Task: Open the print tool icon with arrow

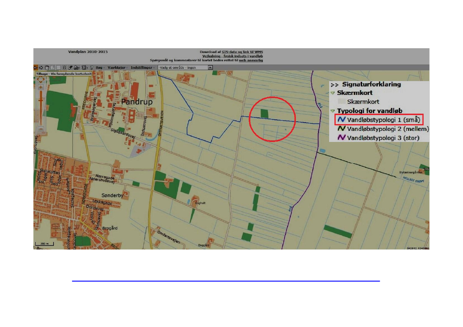Action: click(x=77, y=68)
